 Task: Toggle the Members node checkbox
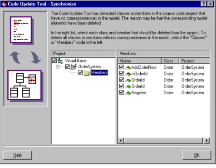click(80, 73)
